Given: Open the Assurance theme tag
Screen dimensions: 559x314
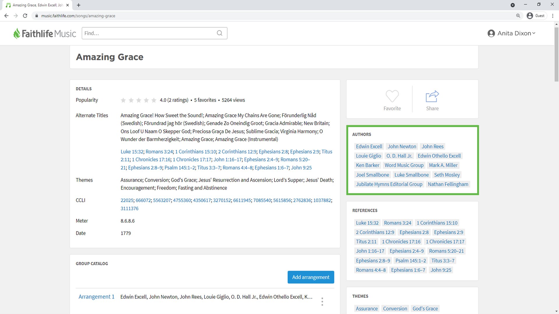Looking at the screenshot, I should click(367, 308).
